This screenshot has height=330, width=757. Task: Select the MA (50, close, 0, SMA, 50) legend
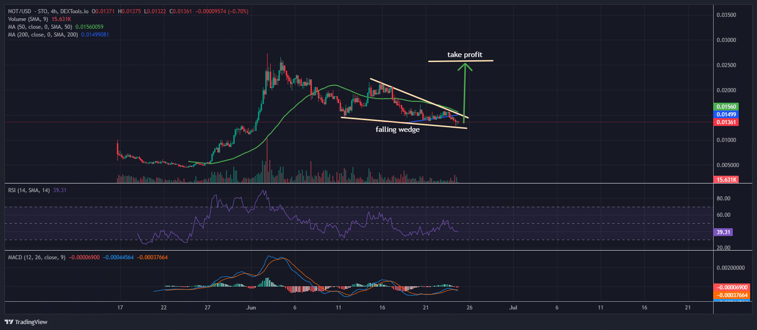pos(40,27)
